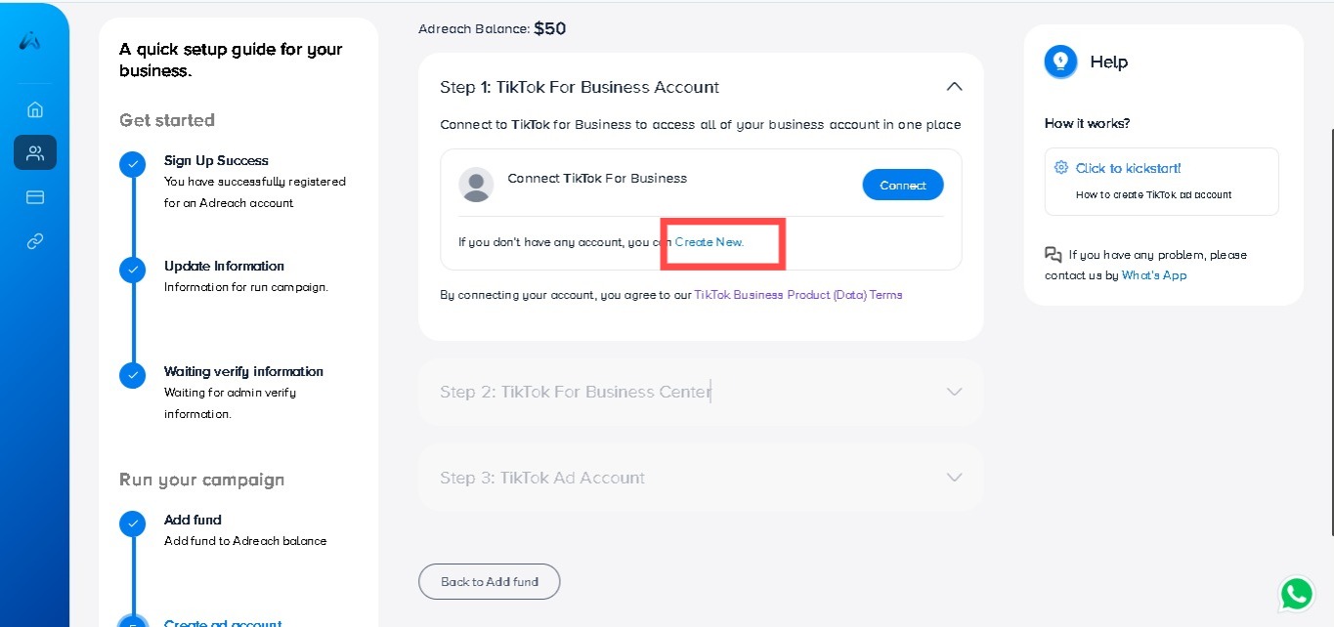Click the gear icon beside kickstart

click(x=1061, y=168)
